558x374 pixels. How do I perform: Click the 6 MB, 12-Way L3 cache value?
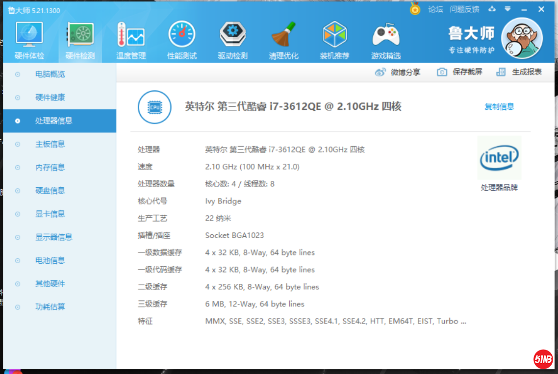pyautogui.click(x=255, y=304)
